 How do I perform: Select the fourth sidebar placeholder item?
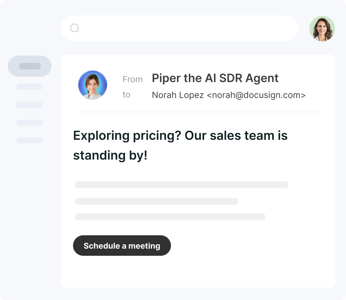click(x=30, y=123)
